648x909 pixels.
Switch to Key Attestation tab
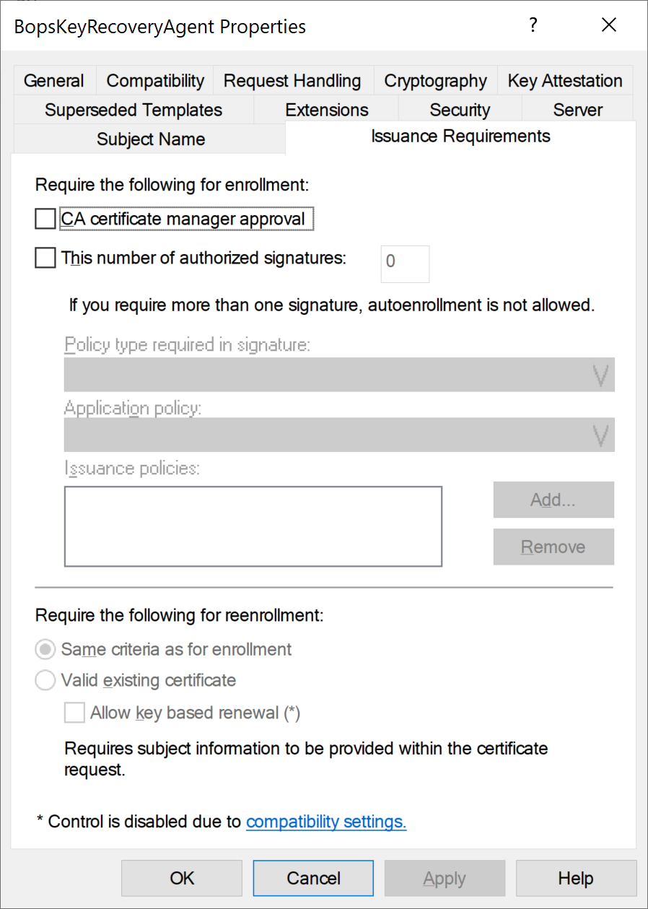565,81
